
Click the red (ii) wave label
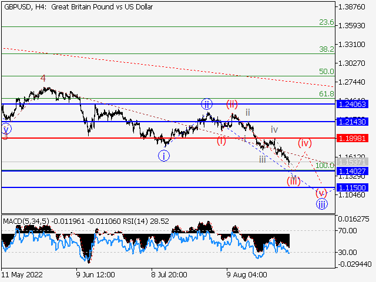(x=232, y=105)
